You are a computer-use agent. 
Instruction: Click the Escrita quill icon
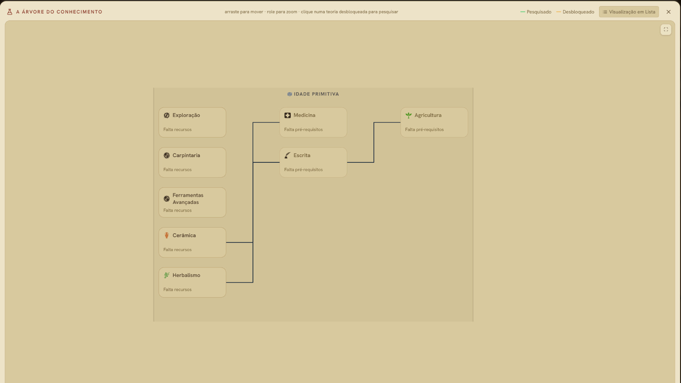pos(288,155)
